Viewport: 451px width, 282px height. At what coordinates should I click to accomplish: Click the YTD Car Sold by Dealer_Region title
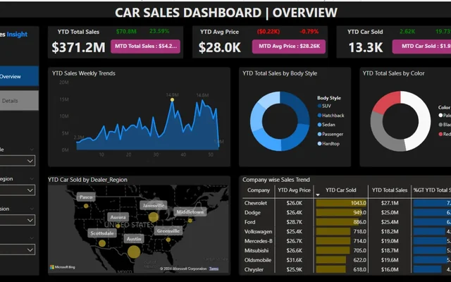[87, 180]
